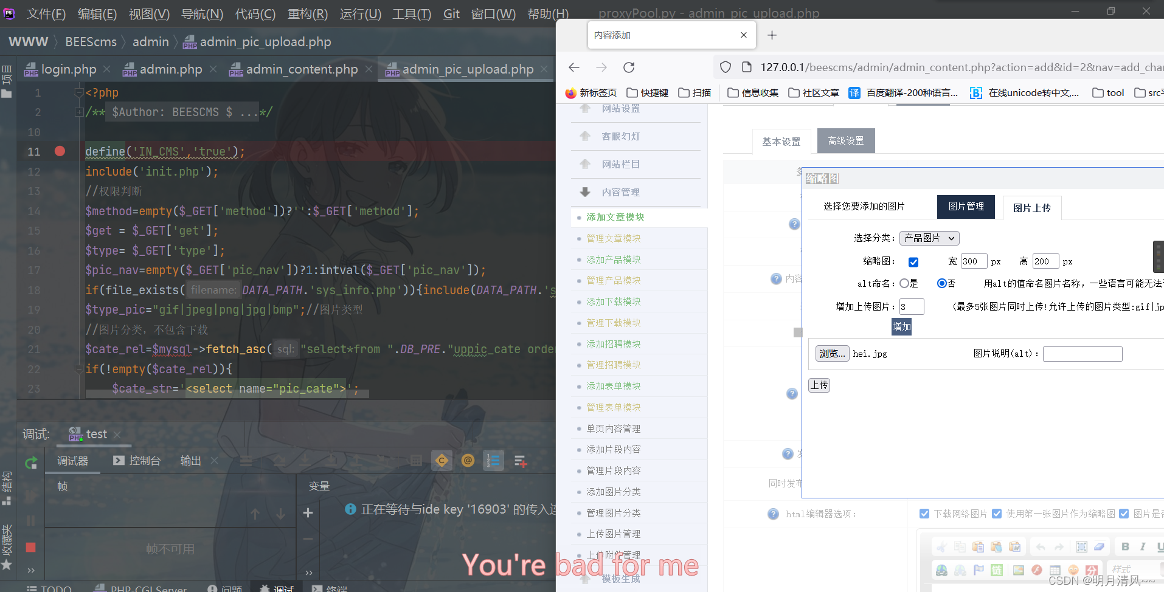1164x592 pixels.
Task: Open the 运行(U) menu
Action: coord(361,13)
